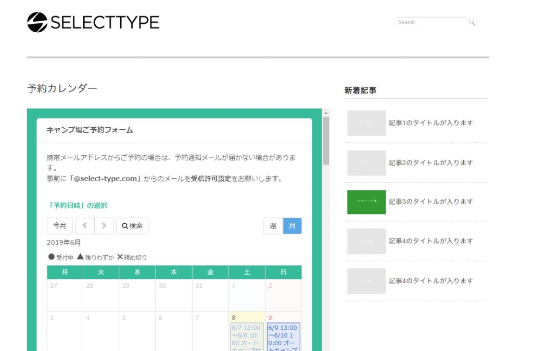Click the scroll up arrow on calendar frame
The height and width of the screenshot is (351, 533).
pos(326,112)
